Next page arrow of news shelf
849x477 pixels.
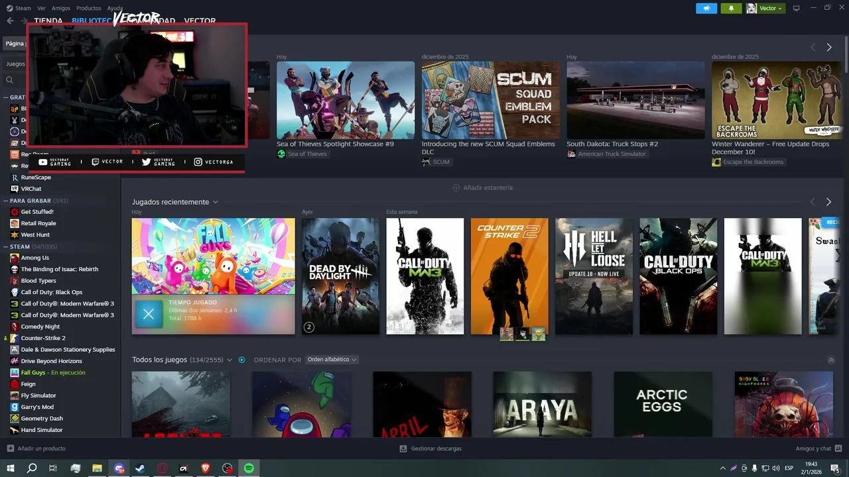coord(829,47)
